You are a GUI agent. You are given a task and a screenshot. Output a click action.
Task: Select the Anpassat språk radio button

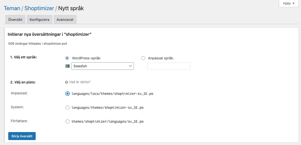[143, 58]
